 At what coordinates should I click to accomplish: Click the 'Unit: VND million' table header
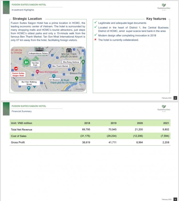tap(21, 123)
